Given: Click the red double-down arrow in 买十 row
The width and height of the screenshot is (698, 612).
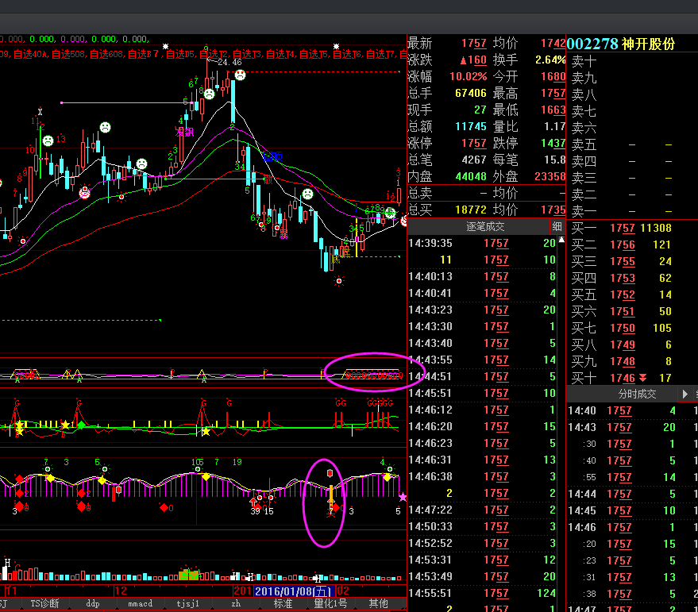Looking at the screenshot, I should [642, 378].
